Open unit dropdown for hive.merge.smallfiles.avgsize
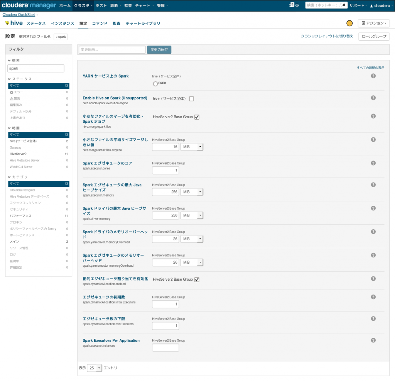The width and height of the screenshot is (395, 381). click(192, 147)
